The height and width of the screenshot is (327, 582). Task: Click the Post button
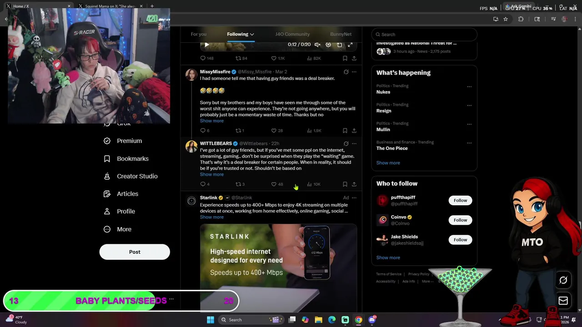[x=135, y=252]
